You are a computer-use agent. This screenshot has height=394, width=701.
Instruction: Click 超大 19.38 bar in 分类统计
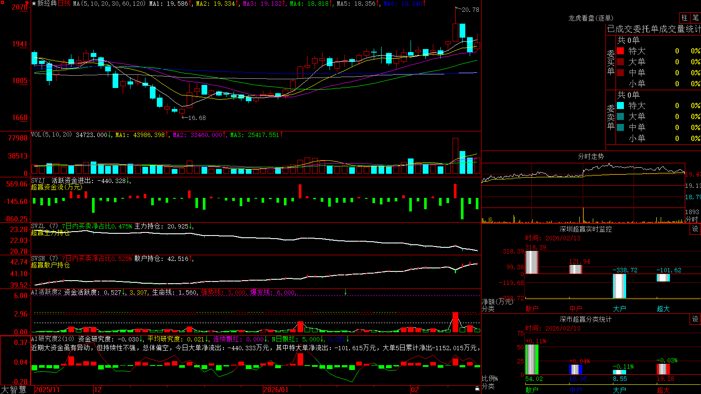click(663, 369)
